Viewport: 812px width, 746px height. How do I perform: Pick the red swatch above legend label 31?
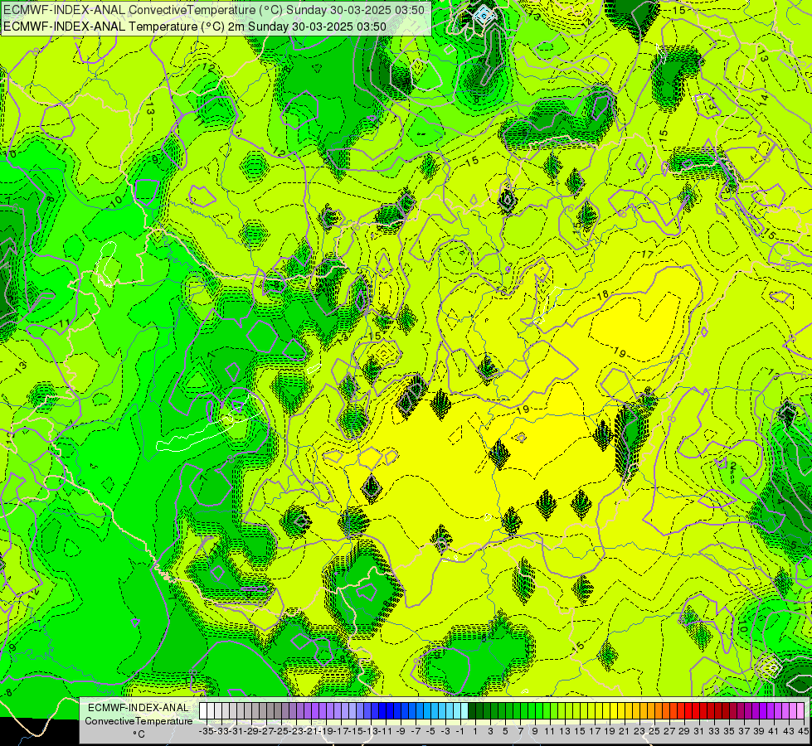pyautogui.click(x=696, y=710)
